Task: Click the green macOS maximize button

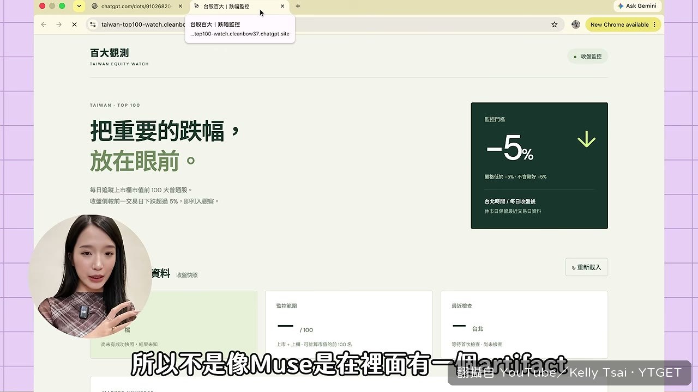Action: 62,6
